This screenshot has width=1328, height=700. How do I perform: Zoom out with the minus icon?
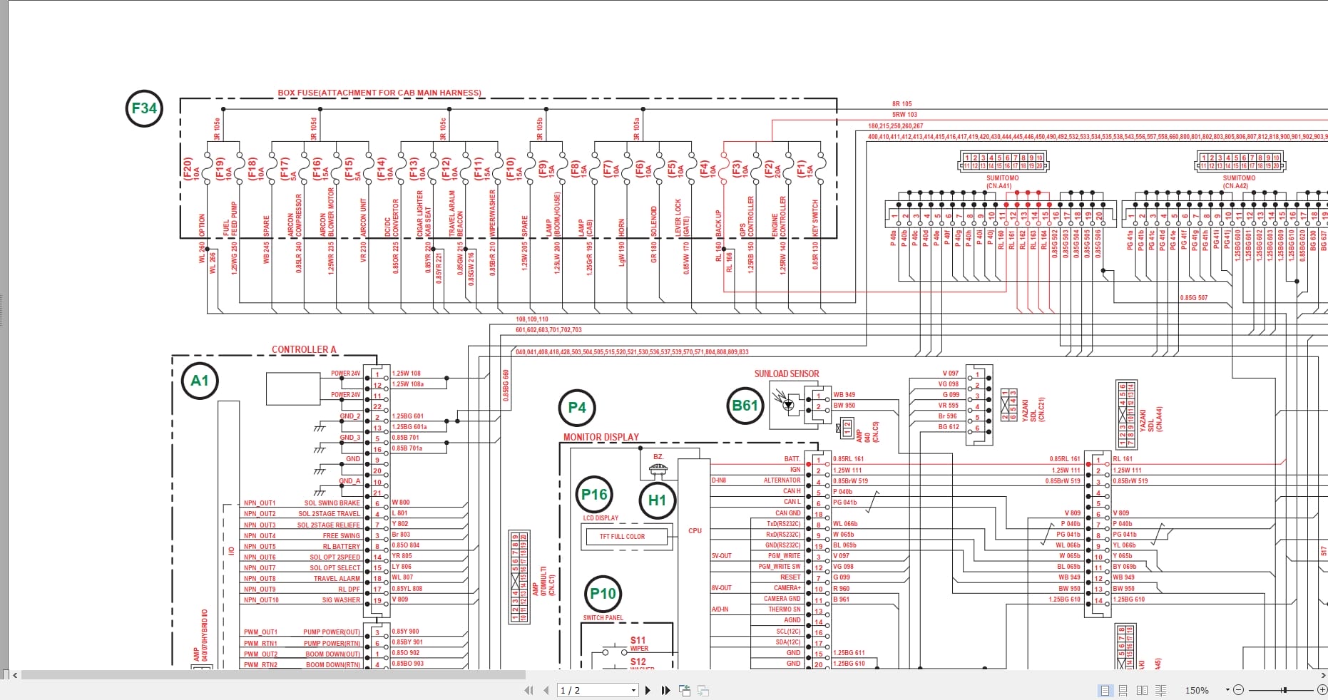tap(1239, 689)
